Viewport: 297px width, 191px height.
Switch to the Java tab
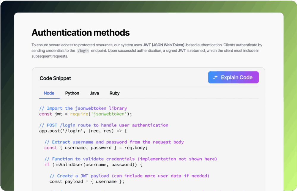click(94, 93)
